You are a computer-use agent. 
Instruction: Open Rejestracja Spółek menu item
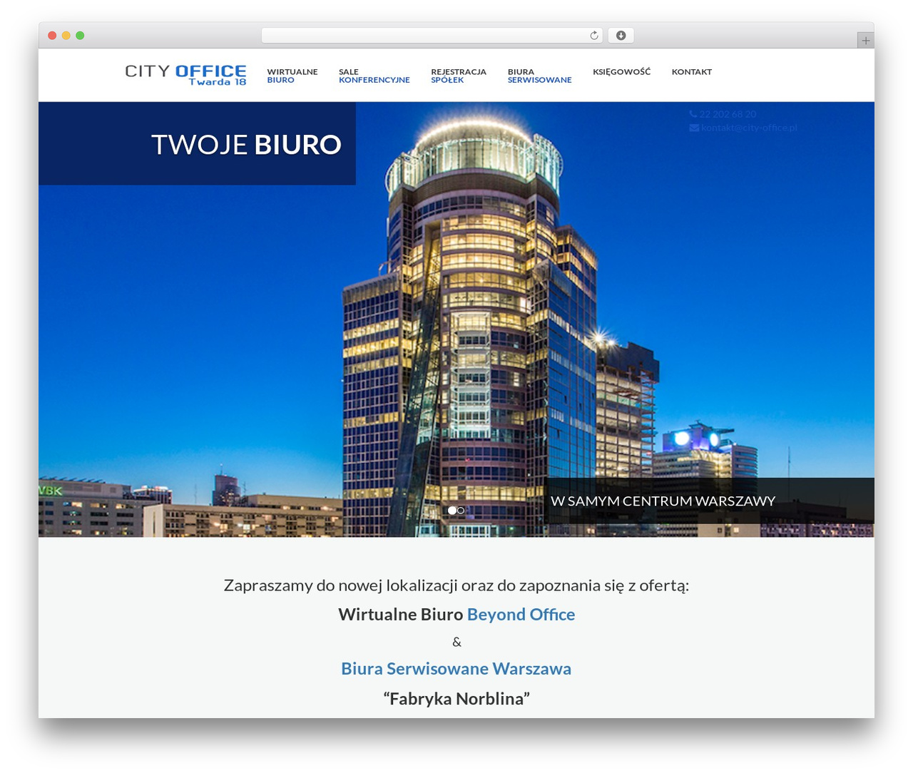[x=459, y=76]
